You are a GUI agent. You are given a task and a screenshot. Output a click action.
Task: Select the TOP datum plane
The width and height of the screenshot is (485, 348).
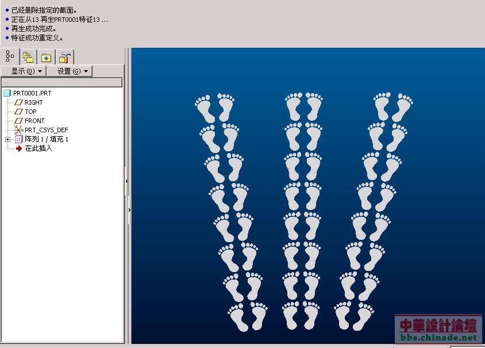(30, 112)
